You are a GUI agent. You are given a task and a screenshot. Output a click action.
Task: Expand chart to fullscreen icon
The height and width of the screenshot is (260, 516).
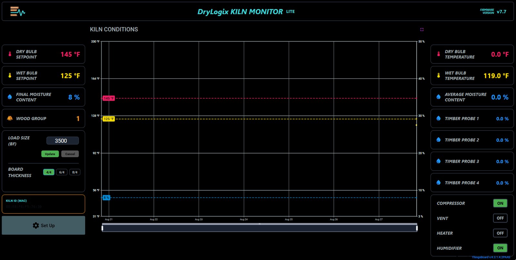[x=422, y=29]
